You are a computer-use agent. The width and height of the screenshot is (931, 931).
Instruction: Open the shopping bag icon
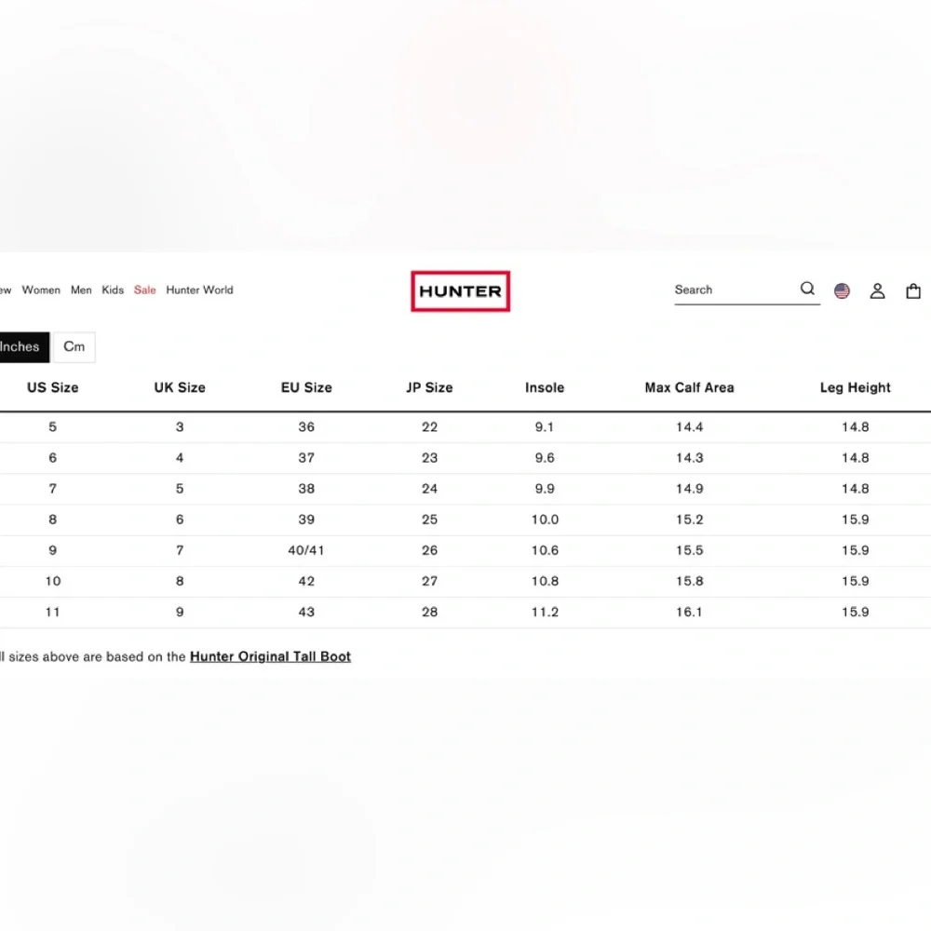912,290
